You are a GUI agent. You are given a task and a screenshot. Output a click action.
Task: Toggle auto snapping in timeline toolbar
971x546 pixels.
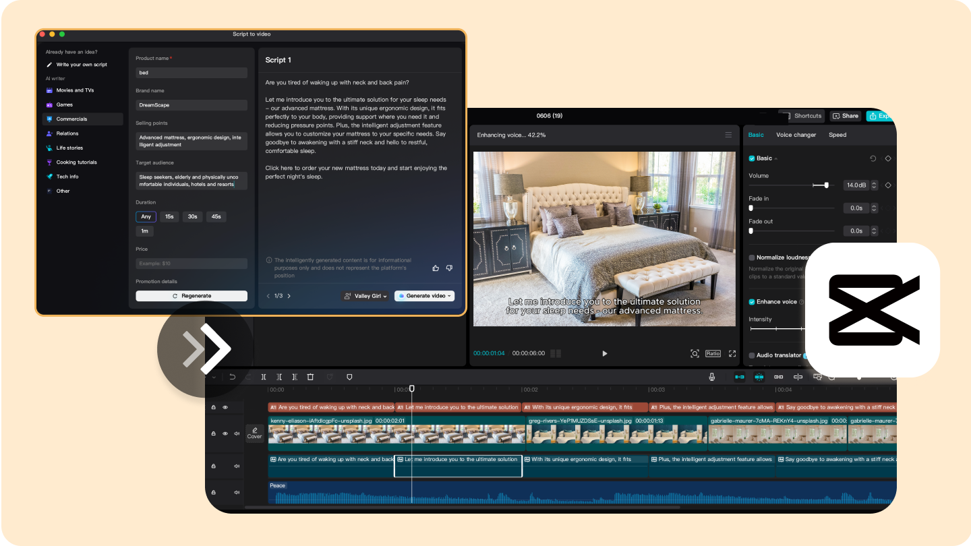point(759,377)
